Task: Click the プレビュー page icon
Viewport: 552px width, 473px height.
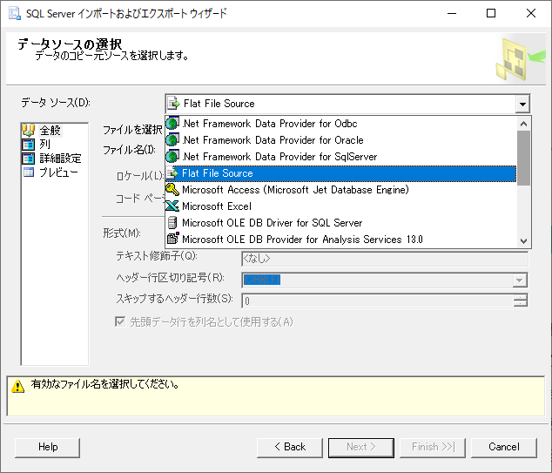Action: [29, 172]
